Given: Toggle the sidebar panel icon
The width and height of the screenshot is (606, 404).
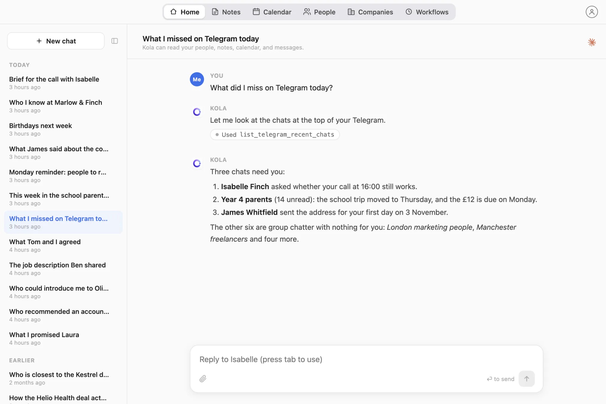Looking at the screenshot, I should pos(115,41).
